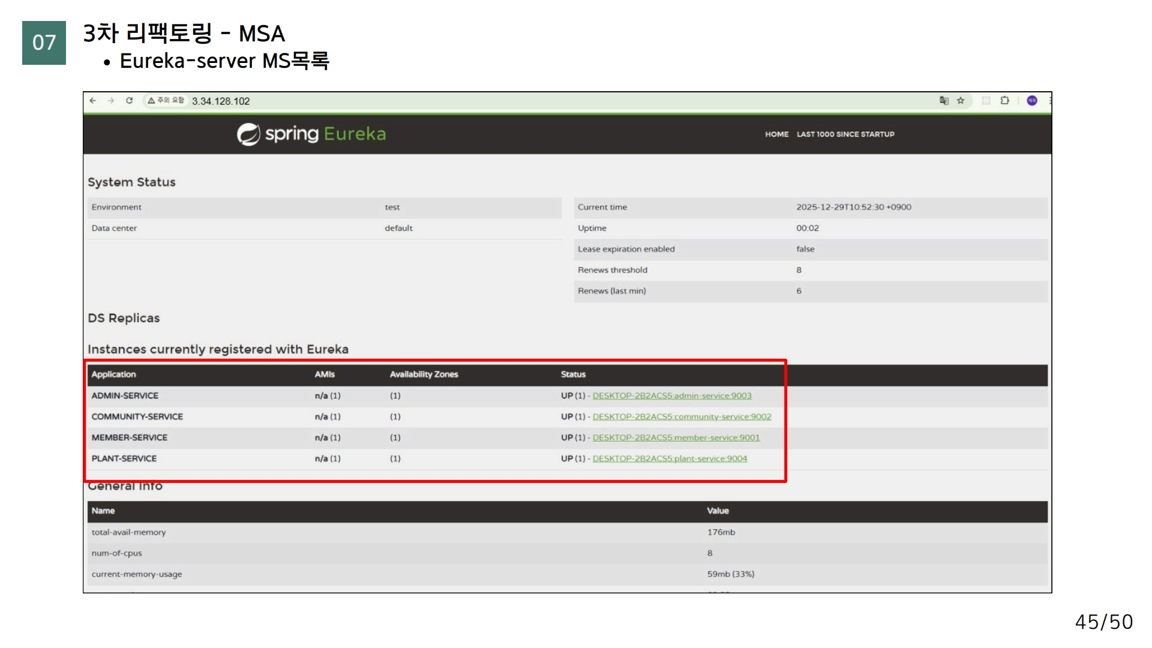Reload the Eureka page

tap(129, 101)
